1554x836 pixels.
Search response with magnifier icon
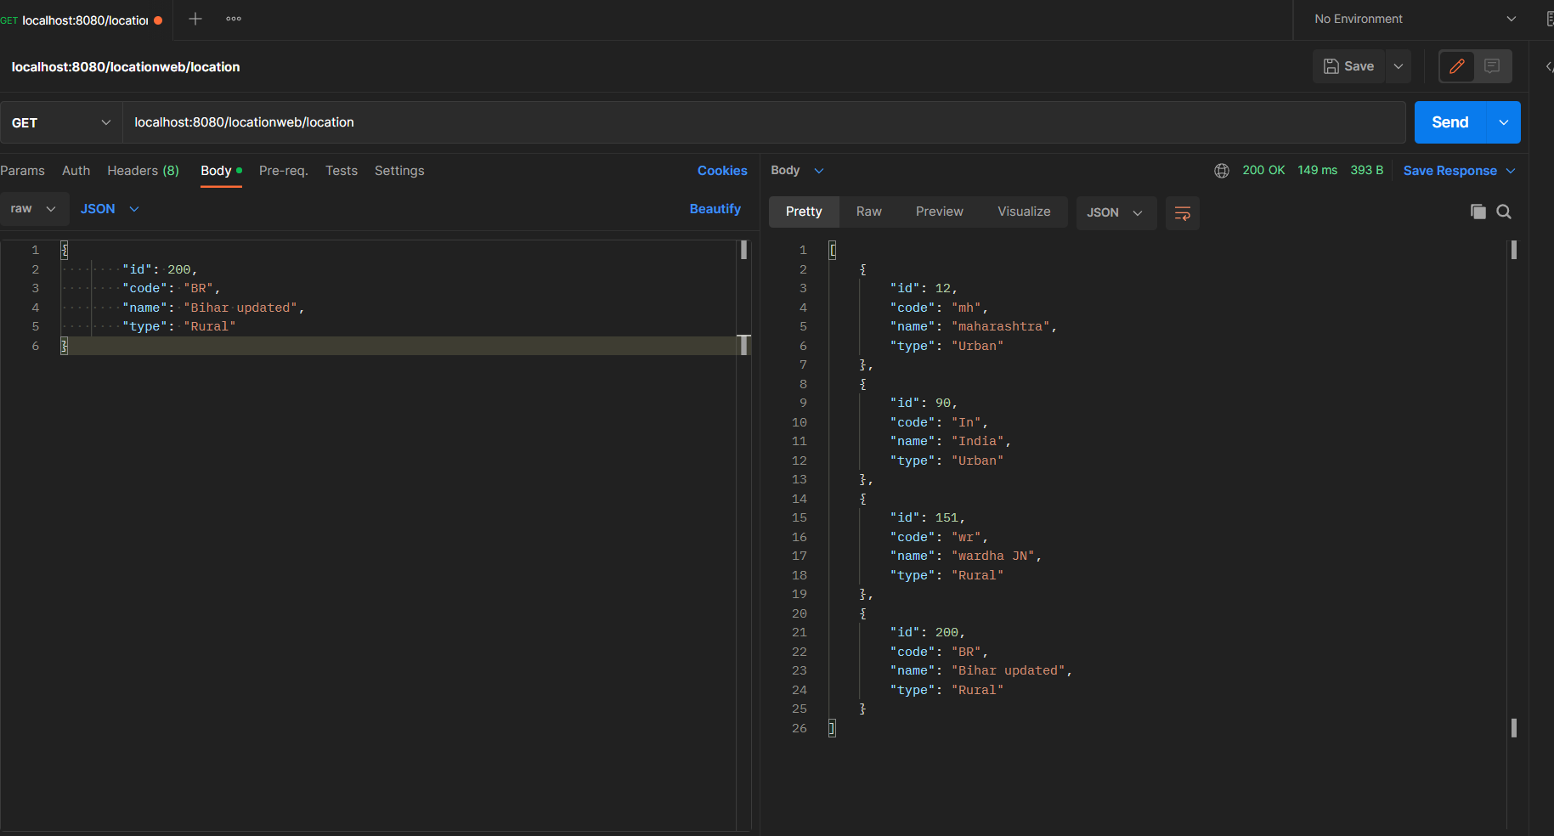pyautogui.click(x=1504, y=212)
